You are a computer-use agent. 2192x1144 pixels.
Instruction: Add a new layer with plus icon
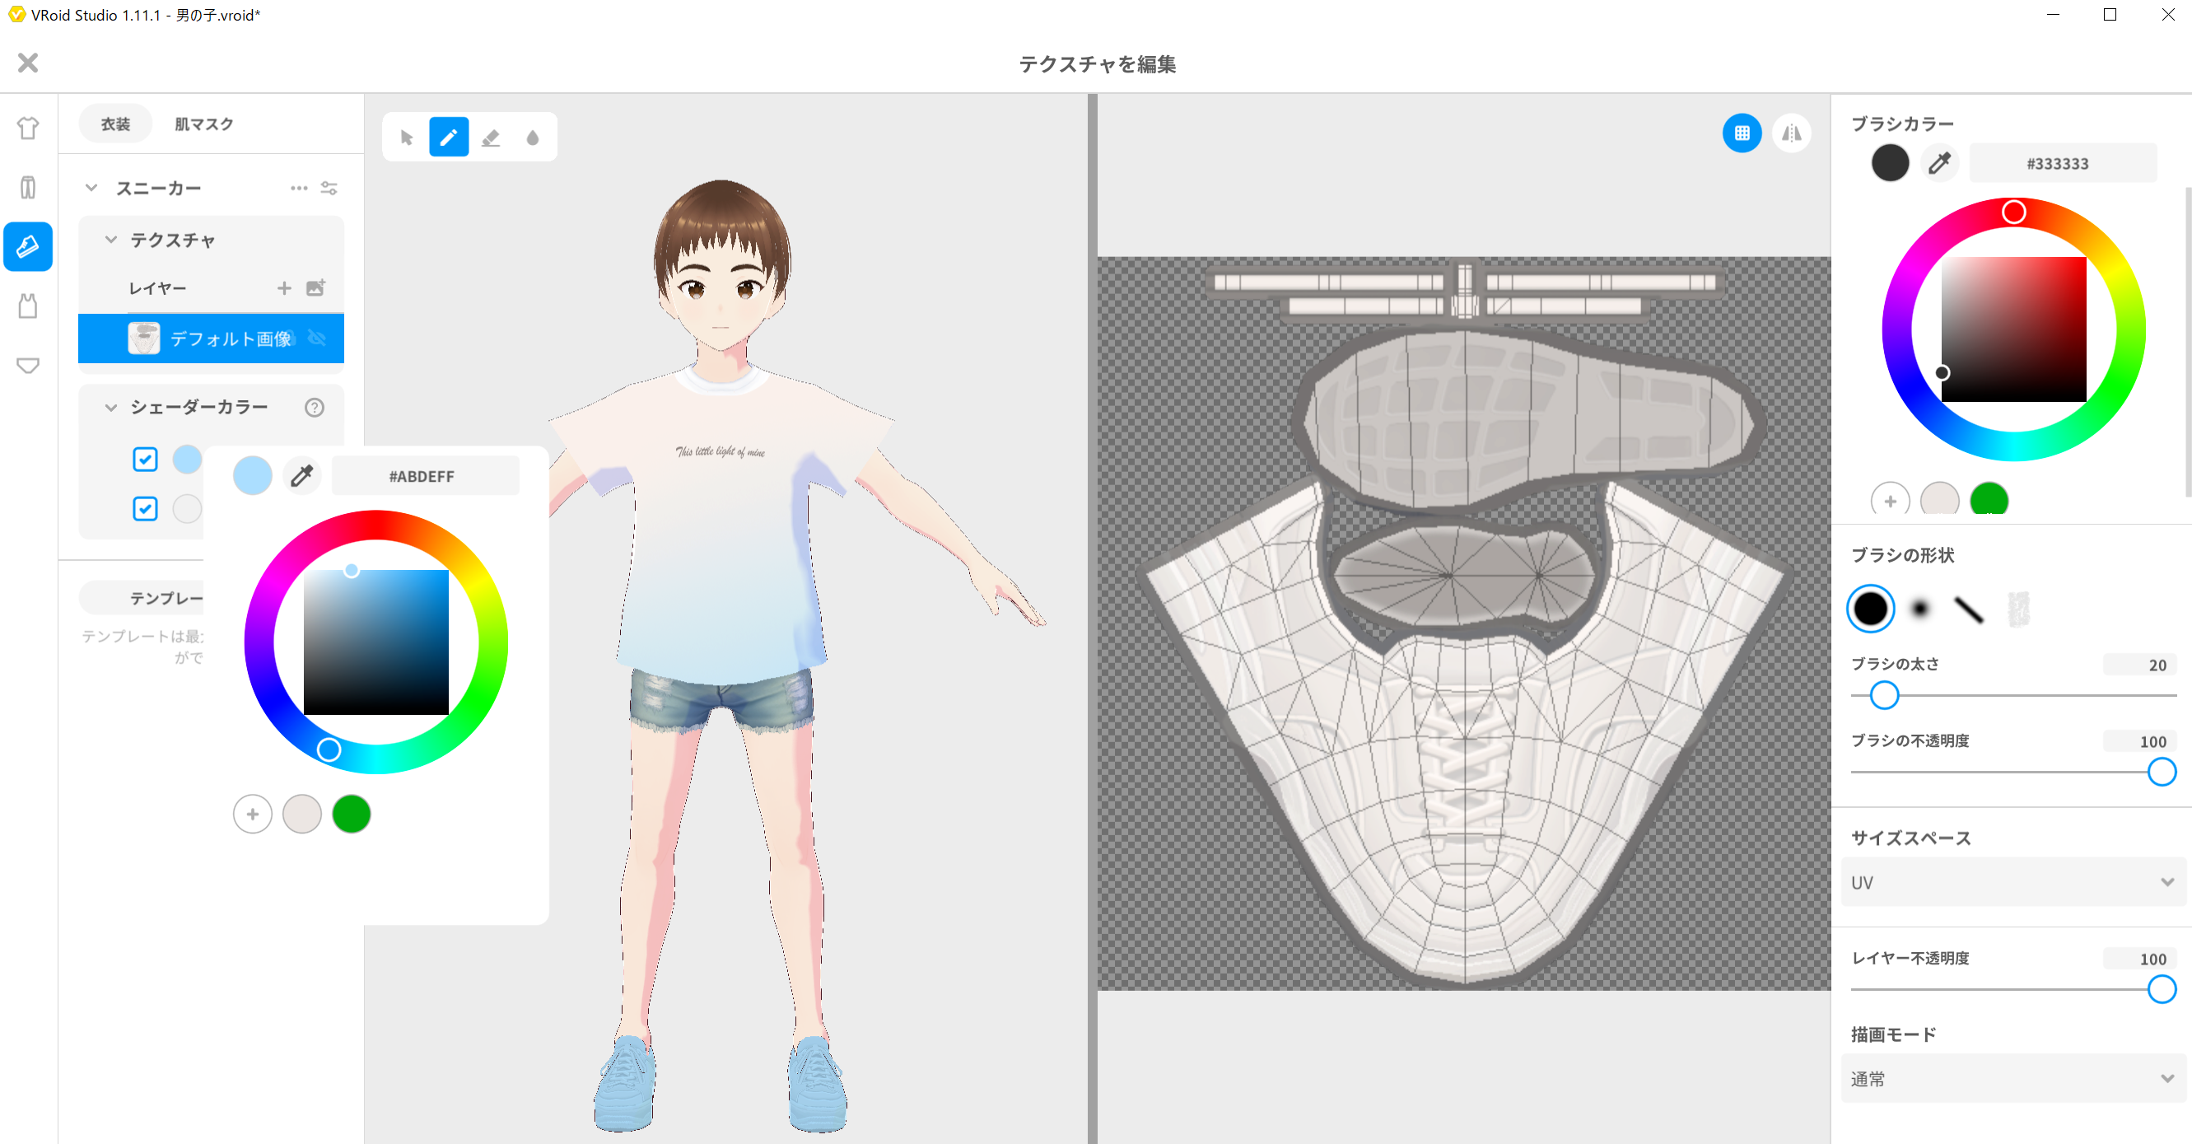point(284,288)
